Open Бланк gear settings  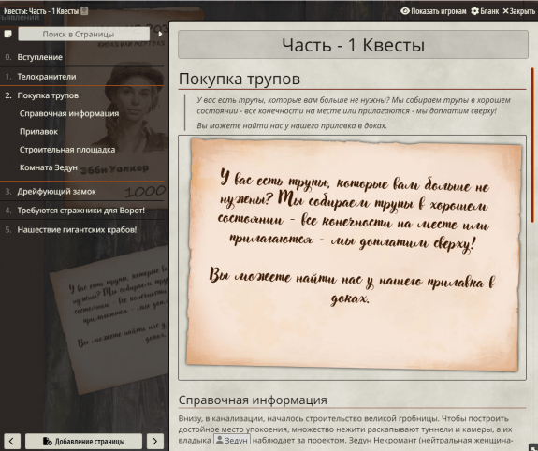coord(485,11)
